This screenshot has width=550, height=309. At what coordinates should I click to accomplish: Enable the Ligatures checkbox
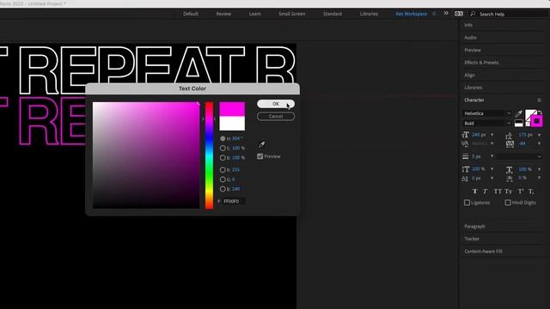(x=467, y=203)
